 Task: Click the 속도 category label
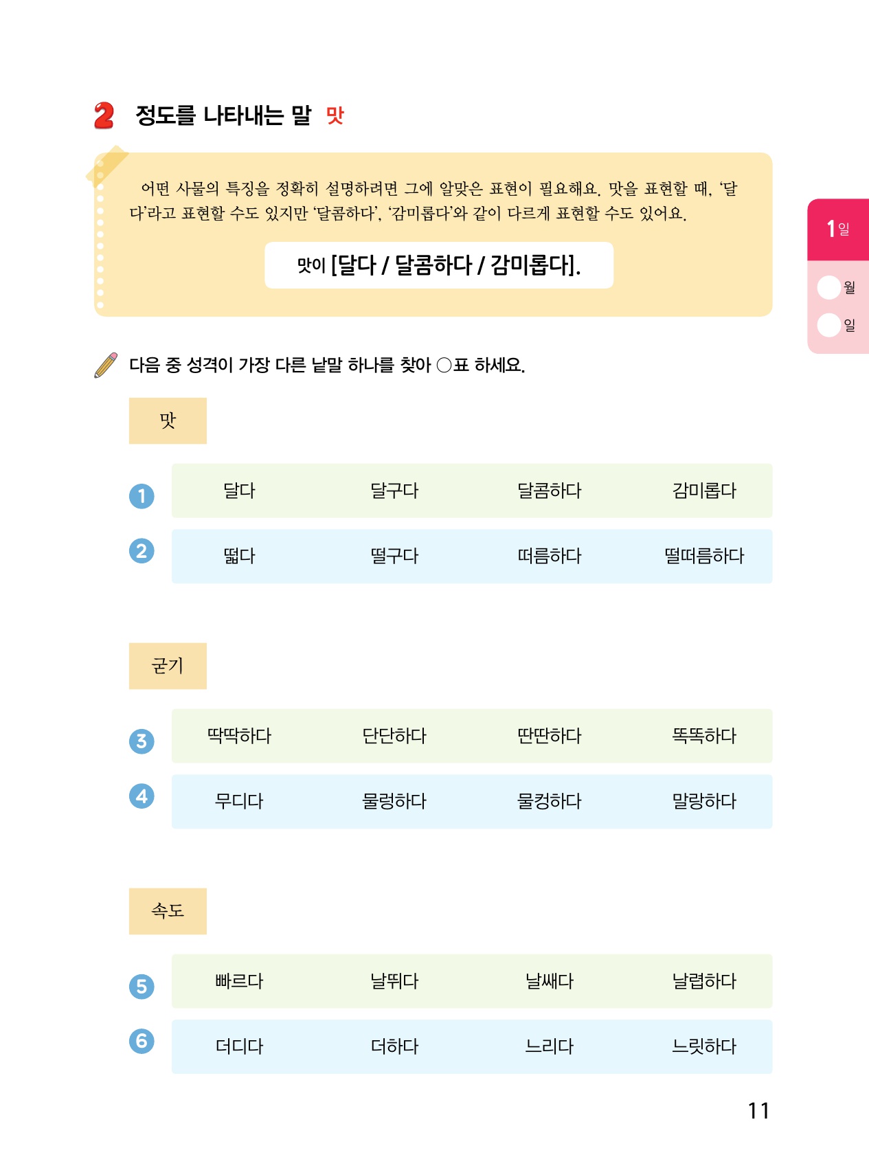[168, 911]
